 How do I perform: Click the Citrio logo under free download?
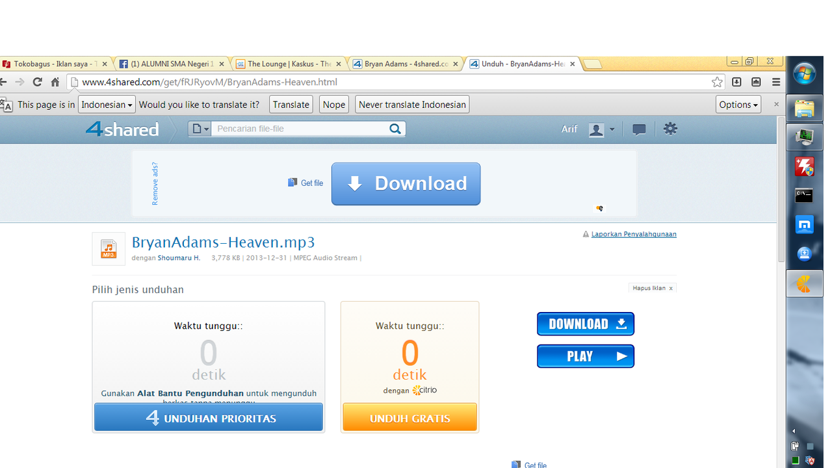[x=424, y=391]
